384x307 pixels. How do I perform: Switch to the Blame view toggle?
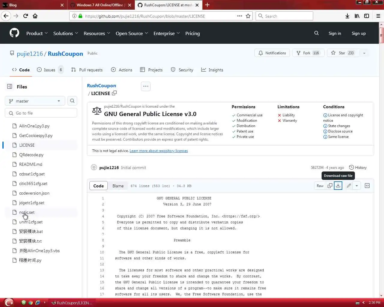(118, 186)
